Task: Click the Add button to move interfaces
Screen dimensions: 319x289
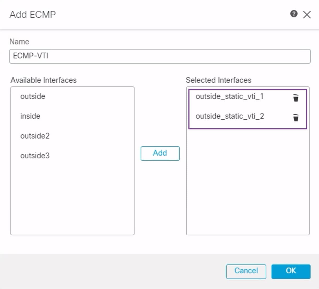Action: coord(160,153)
